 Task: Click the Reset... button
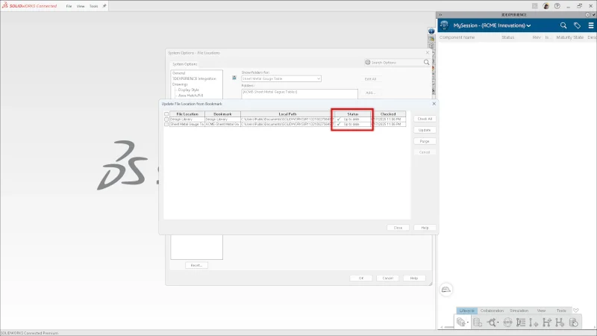(x=196, y=265)
